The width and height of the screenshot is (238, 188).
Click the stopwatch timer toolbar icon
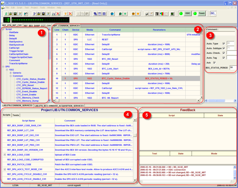tap(166, 13)
